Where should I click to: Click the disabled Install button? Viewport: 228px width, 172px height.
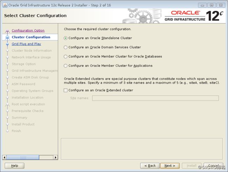pos(192,166)
